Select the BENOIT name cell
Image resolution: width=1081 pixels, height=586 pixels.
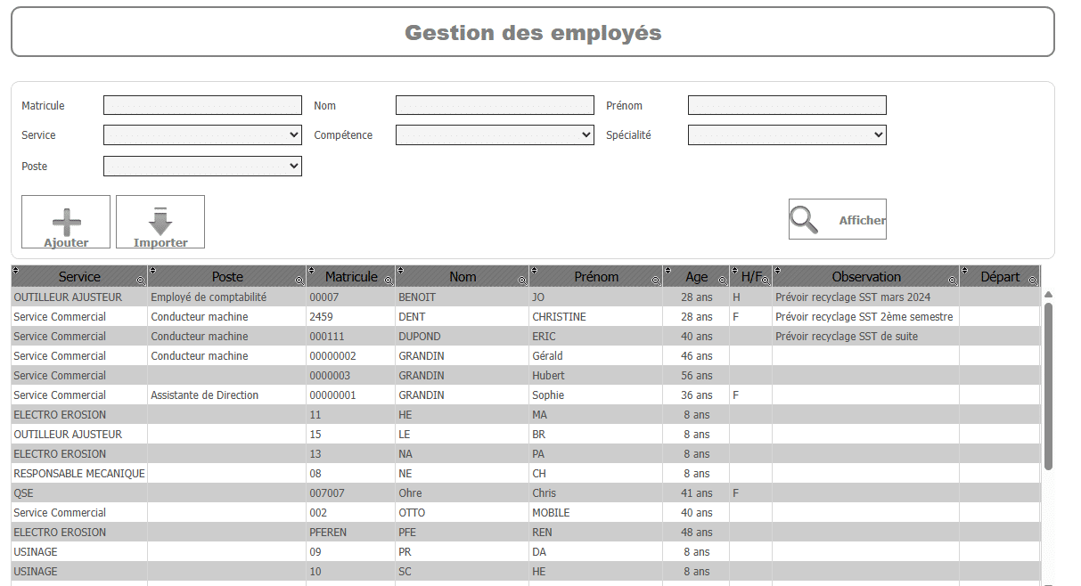pos(463,297)
